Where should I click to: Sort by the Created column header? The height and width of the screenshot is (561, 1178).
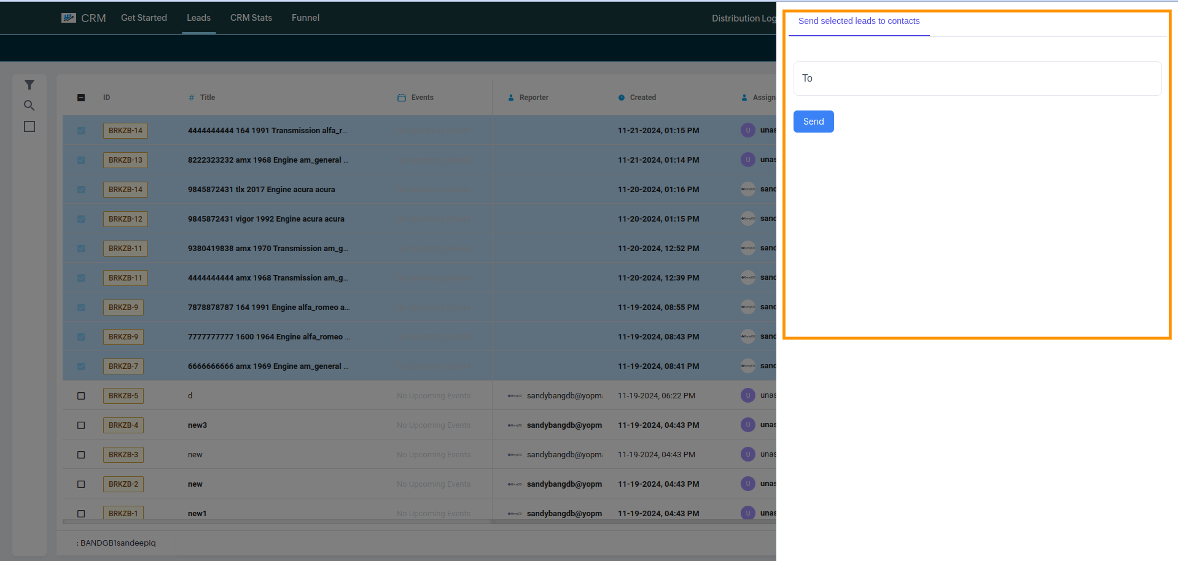point(642,98)
